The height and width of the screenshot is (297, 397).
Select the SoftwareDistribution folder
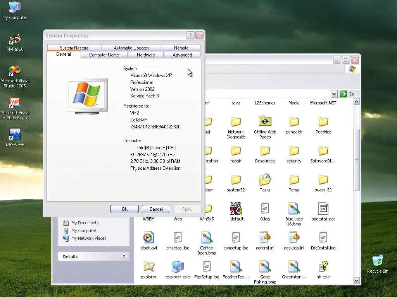(x=323, y=154)
